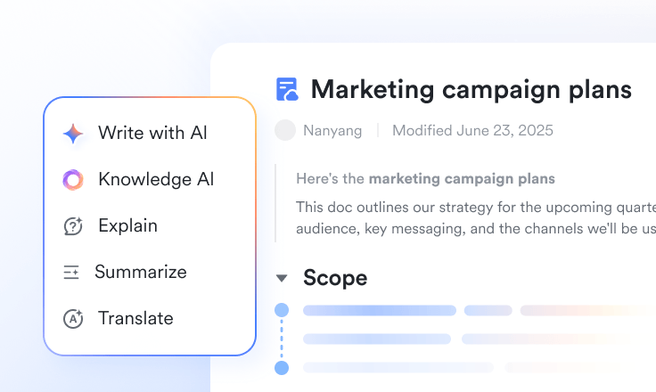
Task: Click the Scope section heading
Action: point(335,278)
